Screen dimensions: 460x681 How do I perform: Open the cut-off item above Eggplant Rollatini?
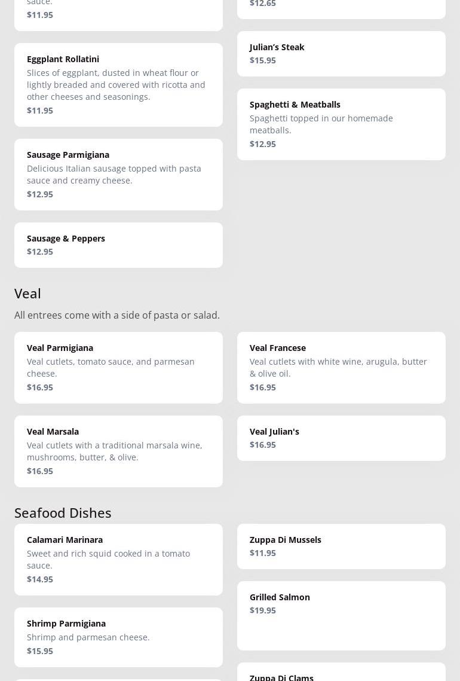[x=118, y=13]
